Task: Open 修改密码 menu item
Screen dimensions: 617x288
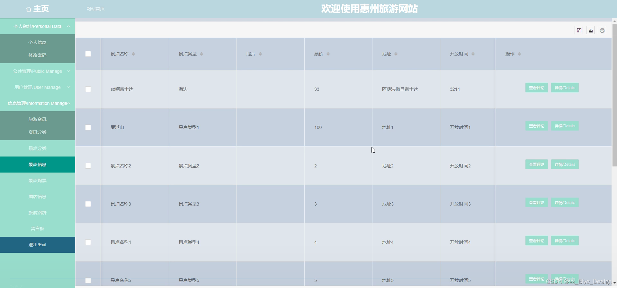Action: point(38,55)
